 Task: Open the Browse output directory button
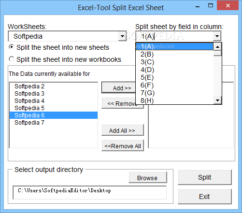148,177
